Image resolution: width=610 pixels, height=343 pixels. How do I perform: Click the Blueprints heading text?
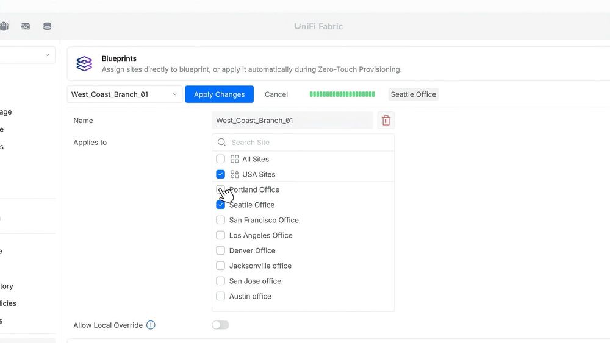point(119,58)
